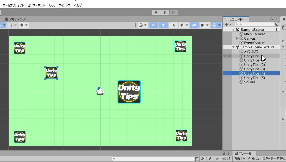The image size is (286, 162).
Task: Toggle the Gizmos icon in Scene view
Action: [x=214, y=25]
